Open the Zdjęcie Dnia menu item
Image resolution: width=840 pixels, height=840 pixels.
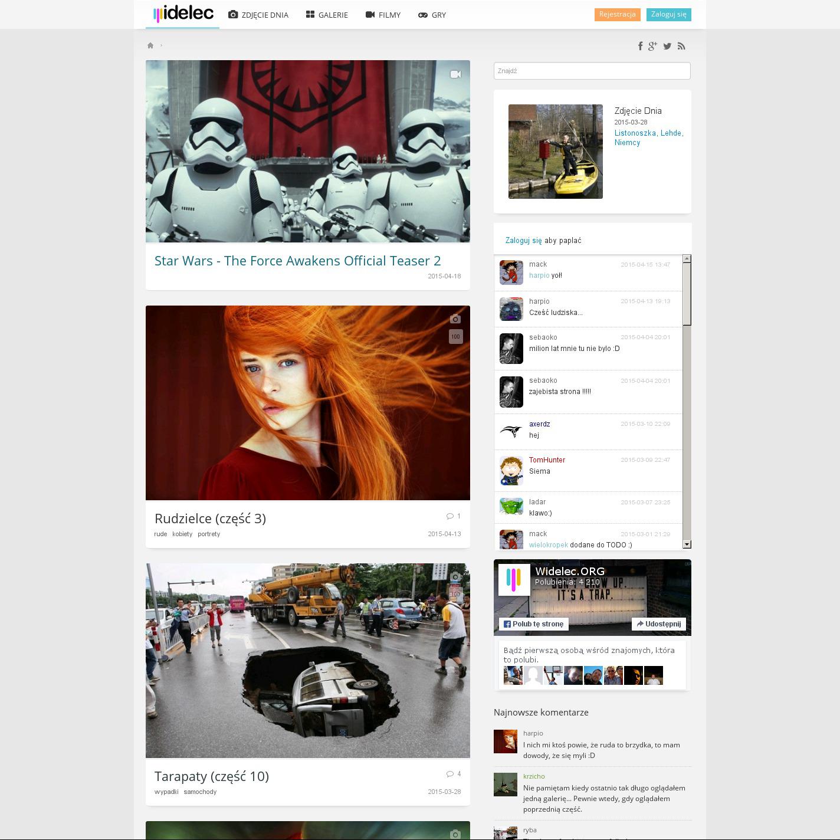point(258,15)
